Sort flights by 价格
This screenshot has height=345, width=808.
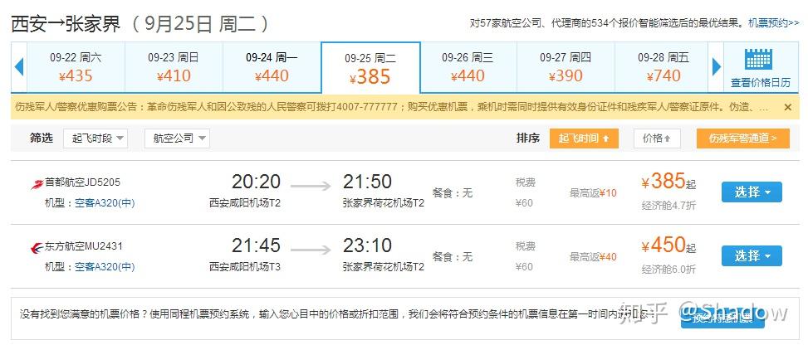pyautogui.click(x=657, y=138)
